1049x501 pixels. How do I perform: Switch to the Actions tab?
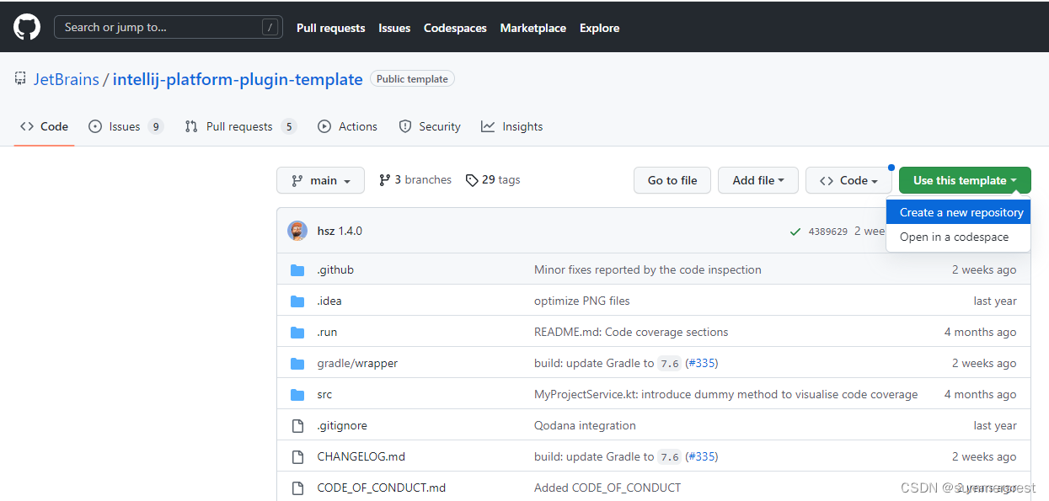click(347, 126)
